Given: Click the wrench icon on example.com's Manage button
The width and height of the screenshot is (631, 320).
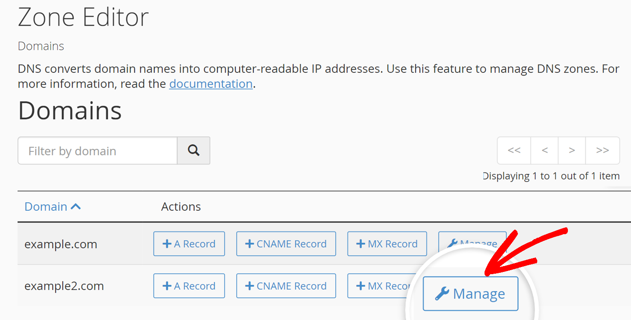Looking at the screenshot, I should click(452, 243).
